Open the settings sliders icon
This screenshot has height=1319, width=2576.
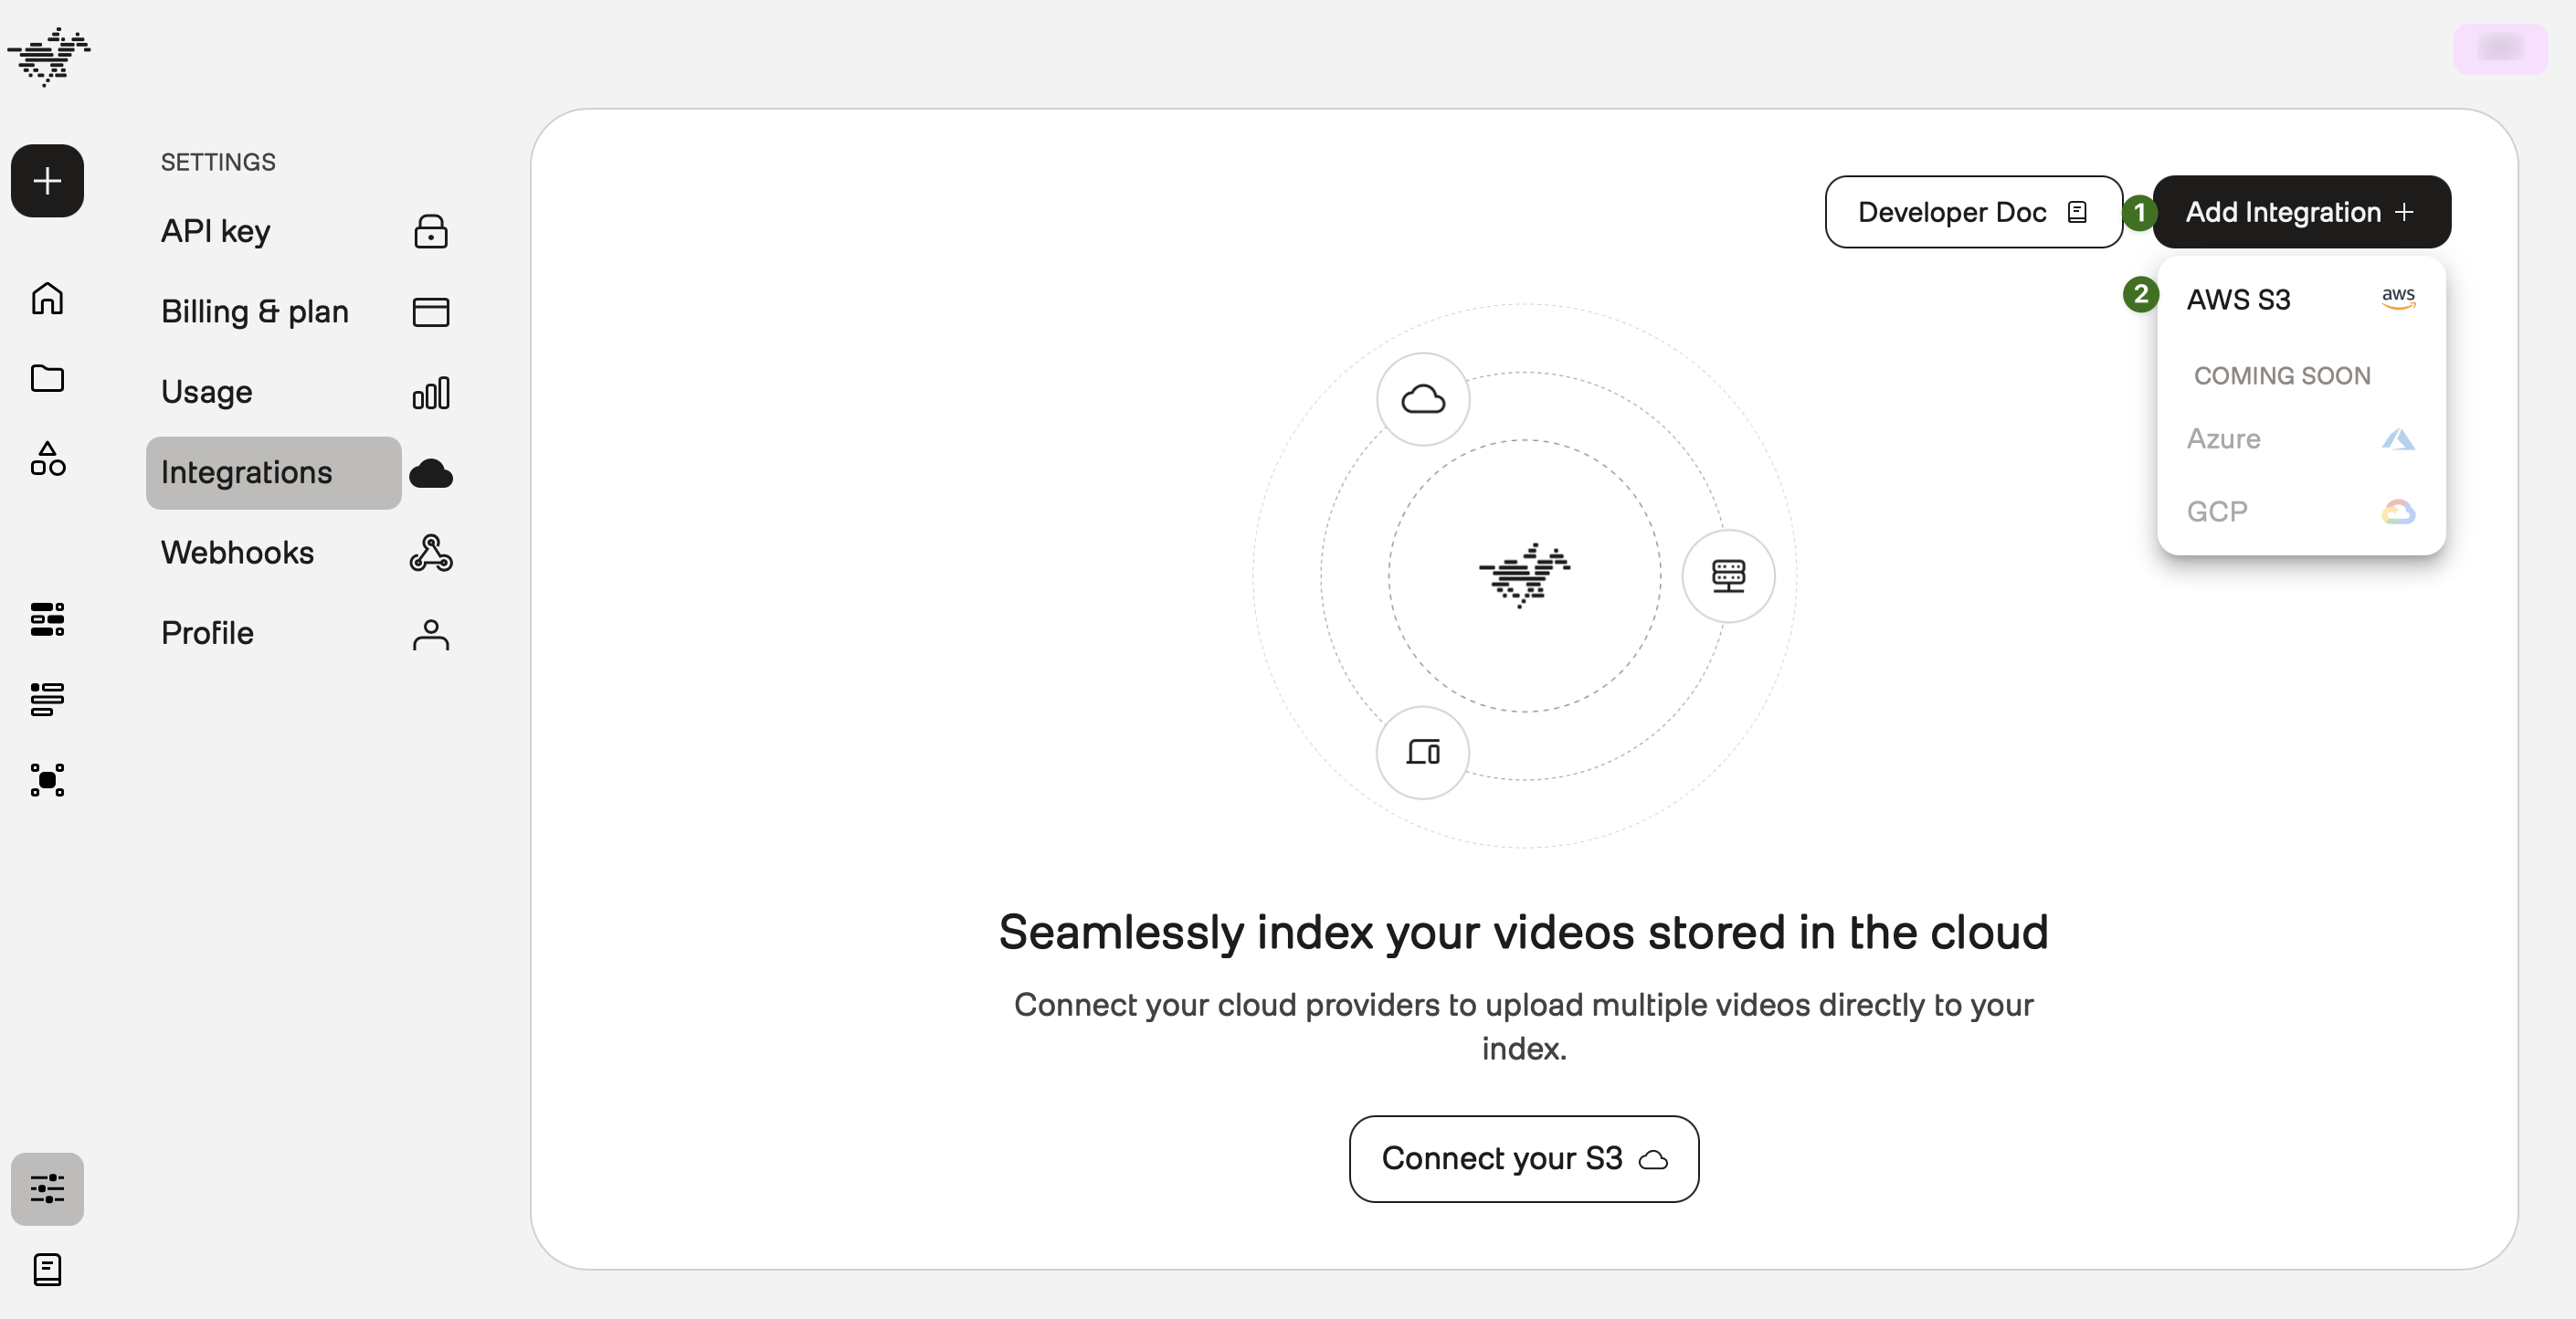pos(47,1189)
